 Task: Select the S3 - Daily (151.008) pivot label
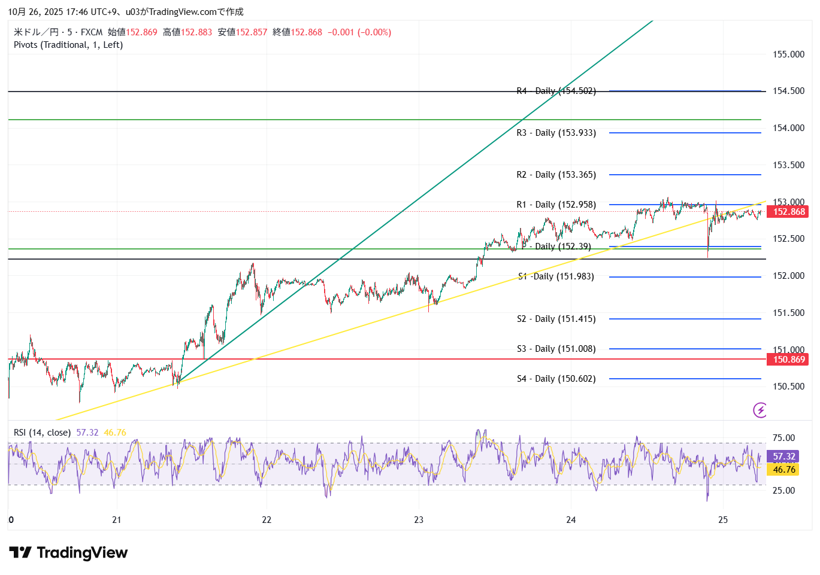click(556, 349)
